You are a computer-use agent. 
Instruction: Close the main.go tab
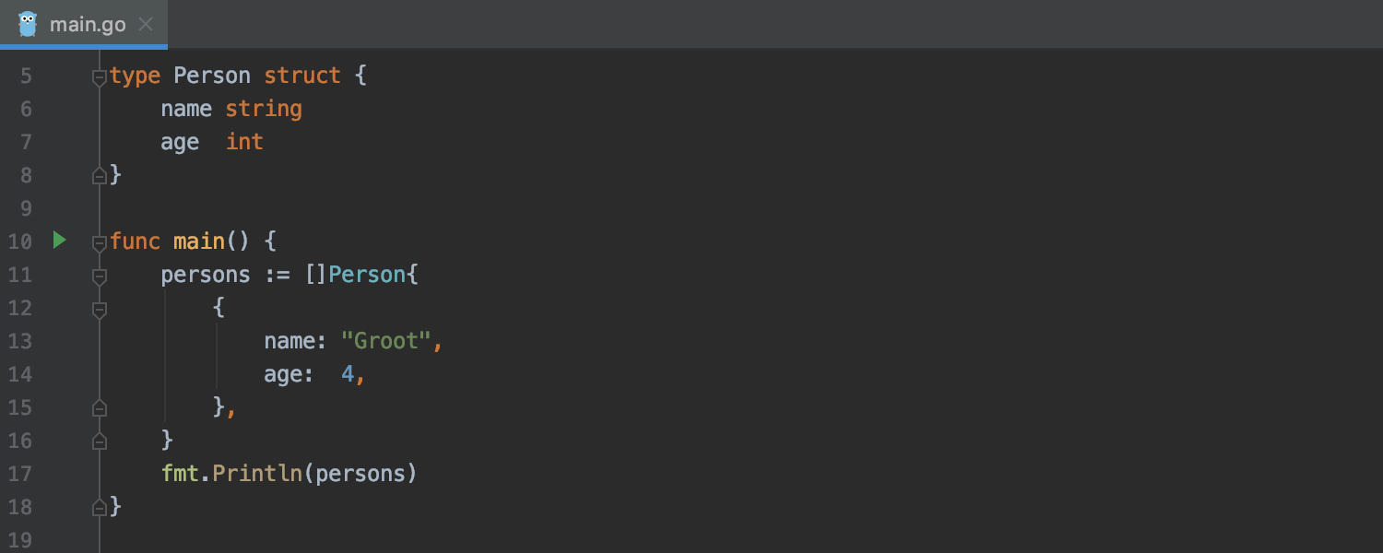146,24
